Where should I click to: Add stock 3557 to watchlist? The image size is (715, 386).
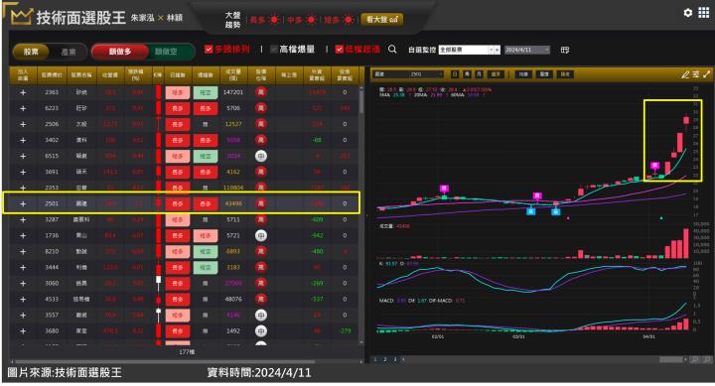pos(23,316)
